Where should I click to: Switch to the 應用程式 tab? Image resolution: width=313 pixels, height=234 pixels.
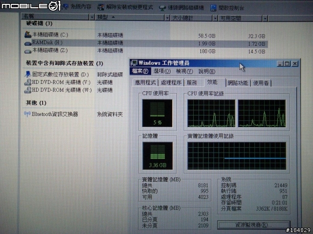click(x=145, y=82)
